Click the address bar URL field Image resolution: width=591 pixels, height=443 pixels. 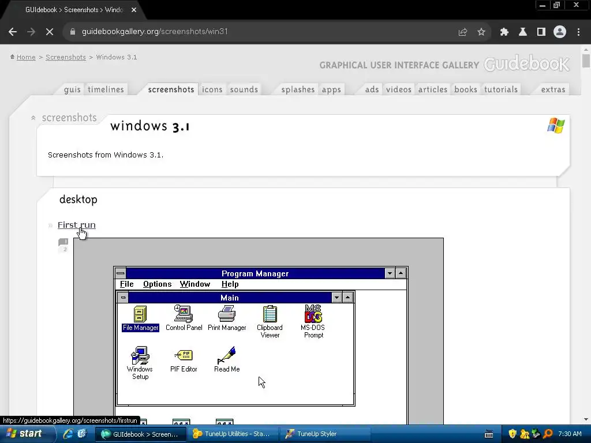264,32
